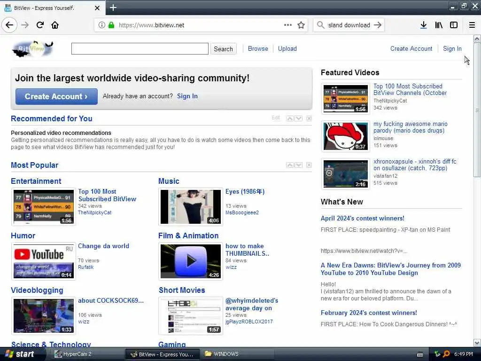Open the page actions three-dot menu
The image size is (481, 361).
click(288, 25)
